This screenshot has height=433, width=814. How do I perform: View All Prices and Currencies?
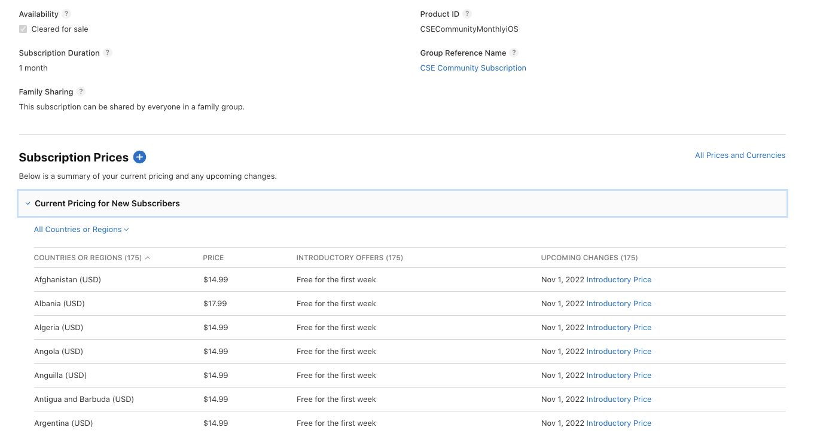[x=740, y=155]
